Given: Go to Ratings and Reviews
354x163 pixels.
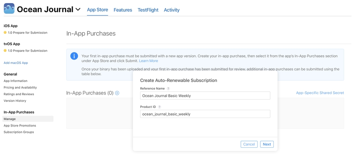Looking at the screenshot, I should [x=19, y=94].
